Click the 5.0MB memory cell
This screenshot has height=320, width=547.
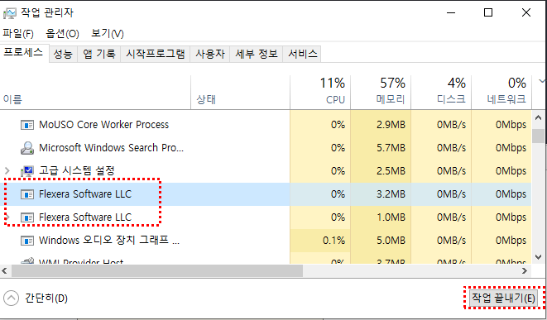381,241
